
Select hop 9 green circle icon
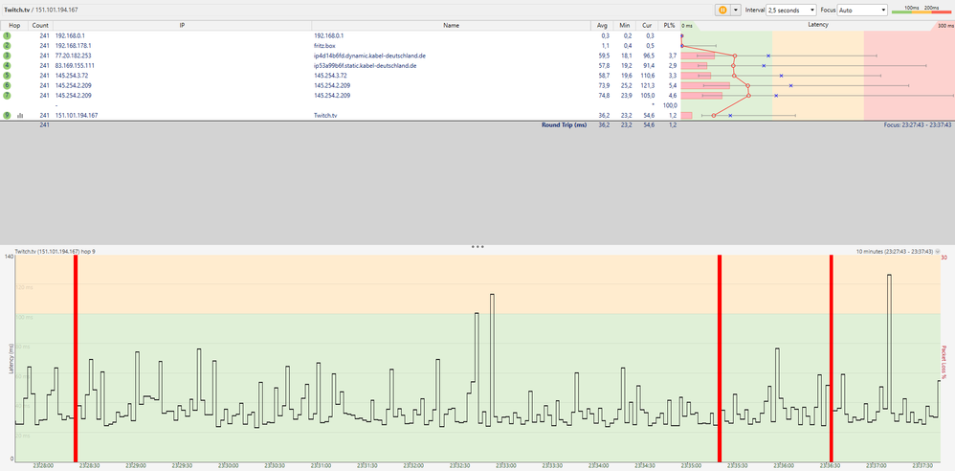7,115
